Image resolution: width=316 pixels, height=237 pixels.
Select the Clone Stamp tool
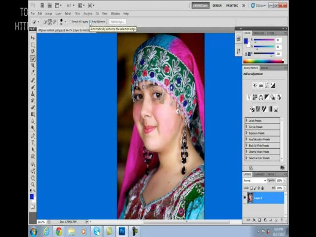(x=33, y=94)
